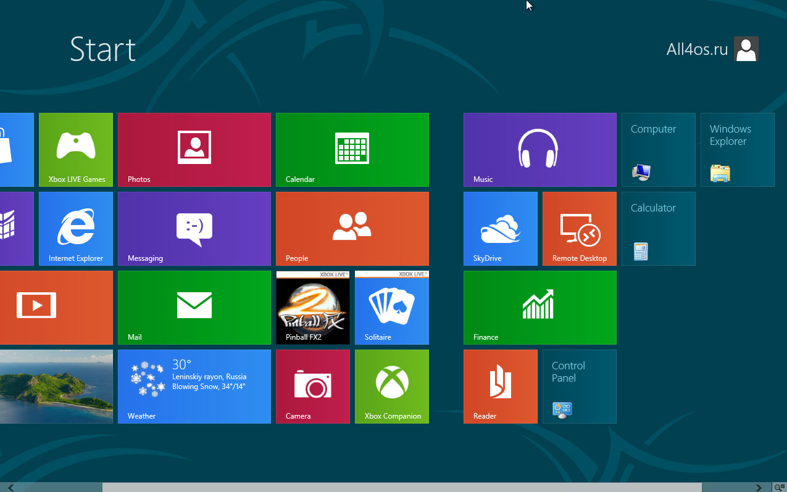Launch Windows Explorer tile
Viewport: 787px width, 492px height.
coord(738,150)
